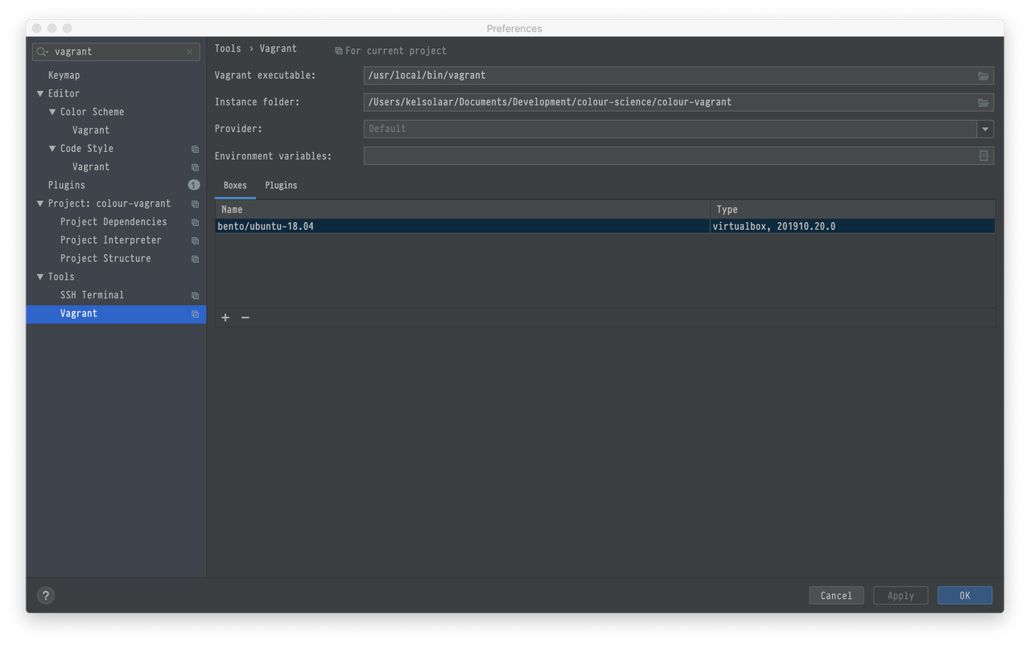Click project icon beside selected Vagrant item

(195, 314)
